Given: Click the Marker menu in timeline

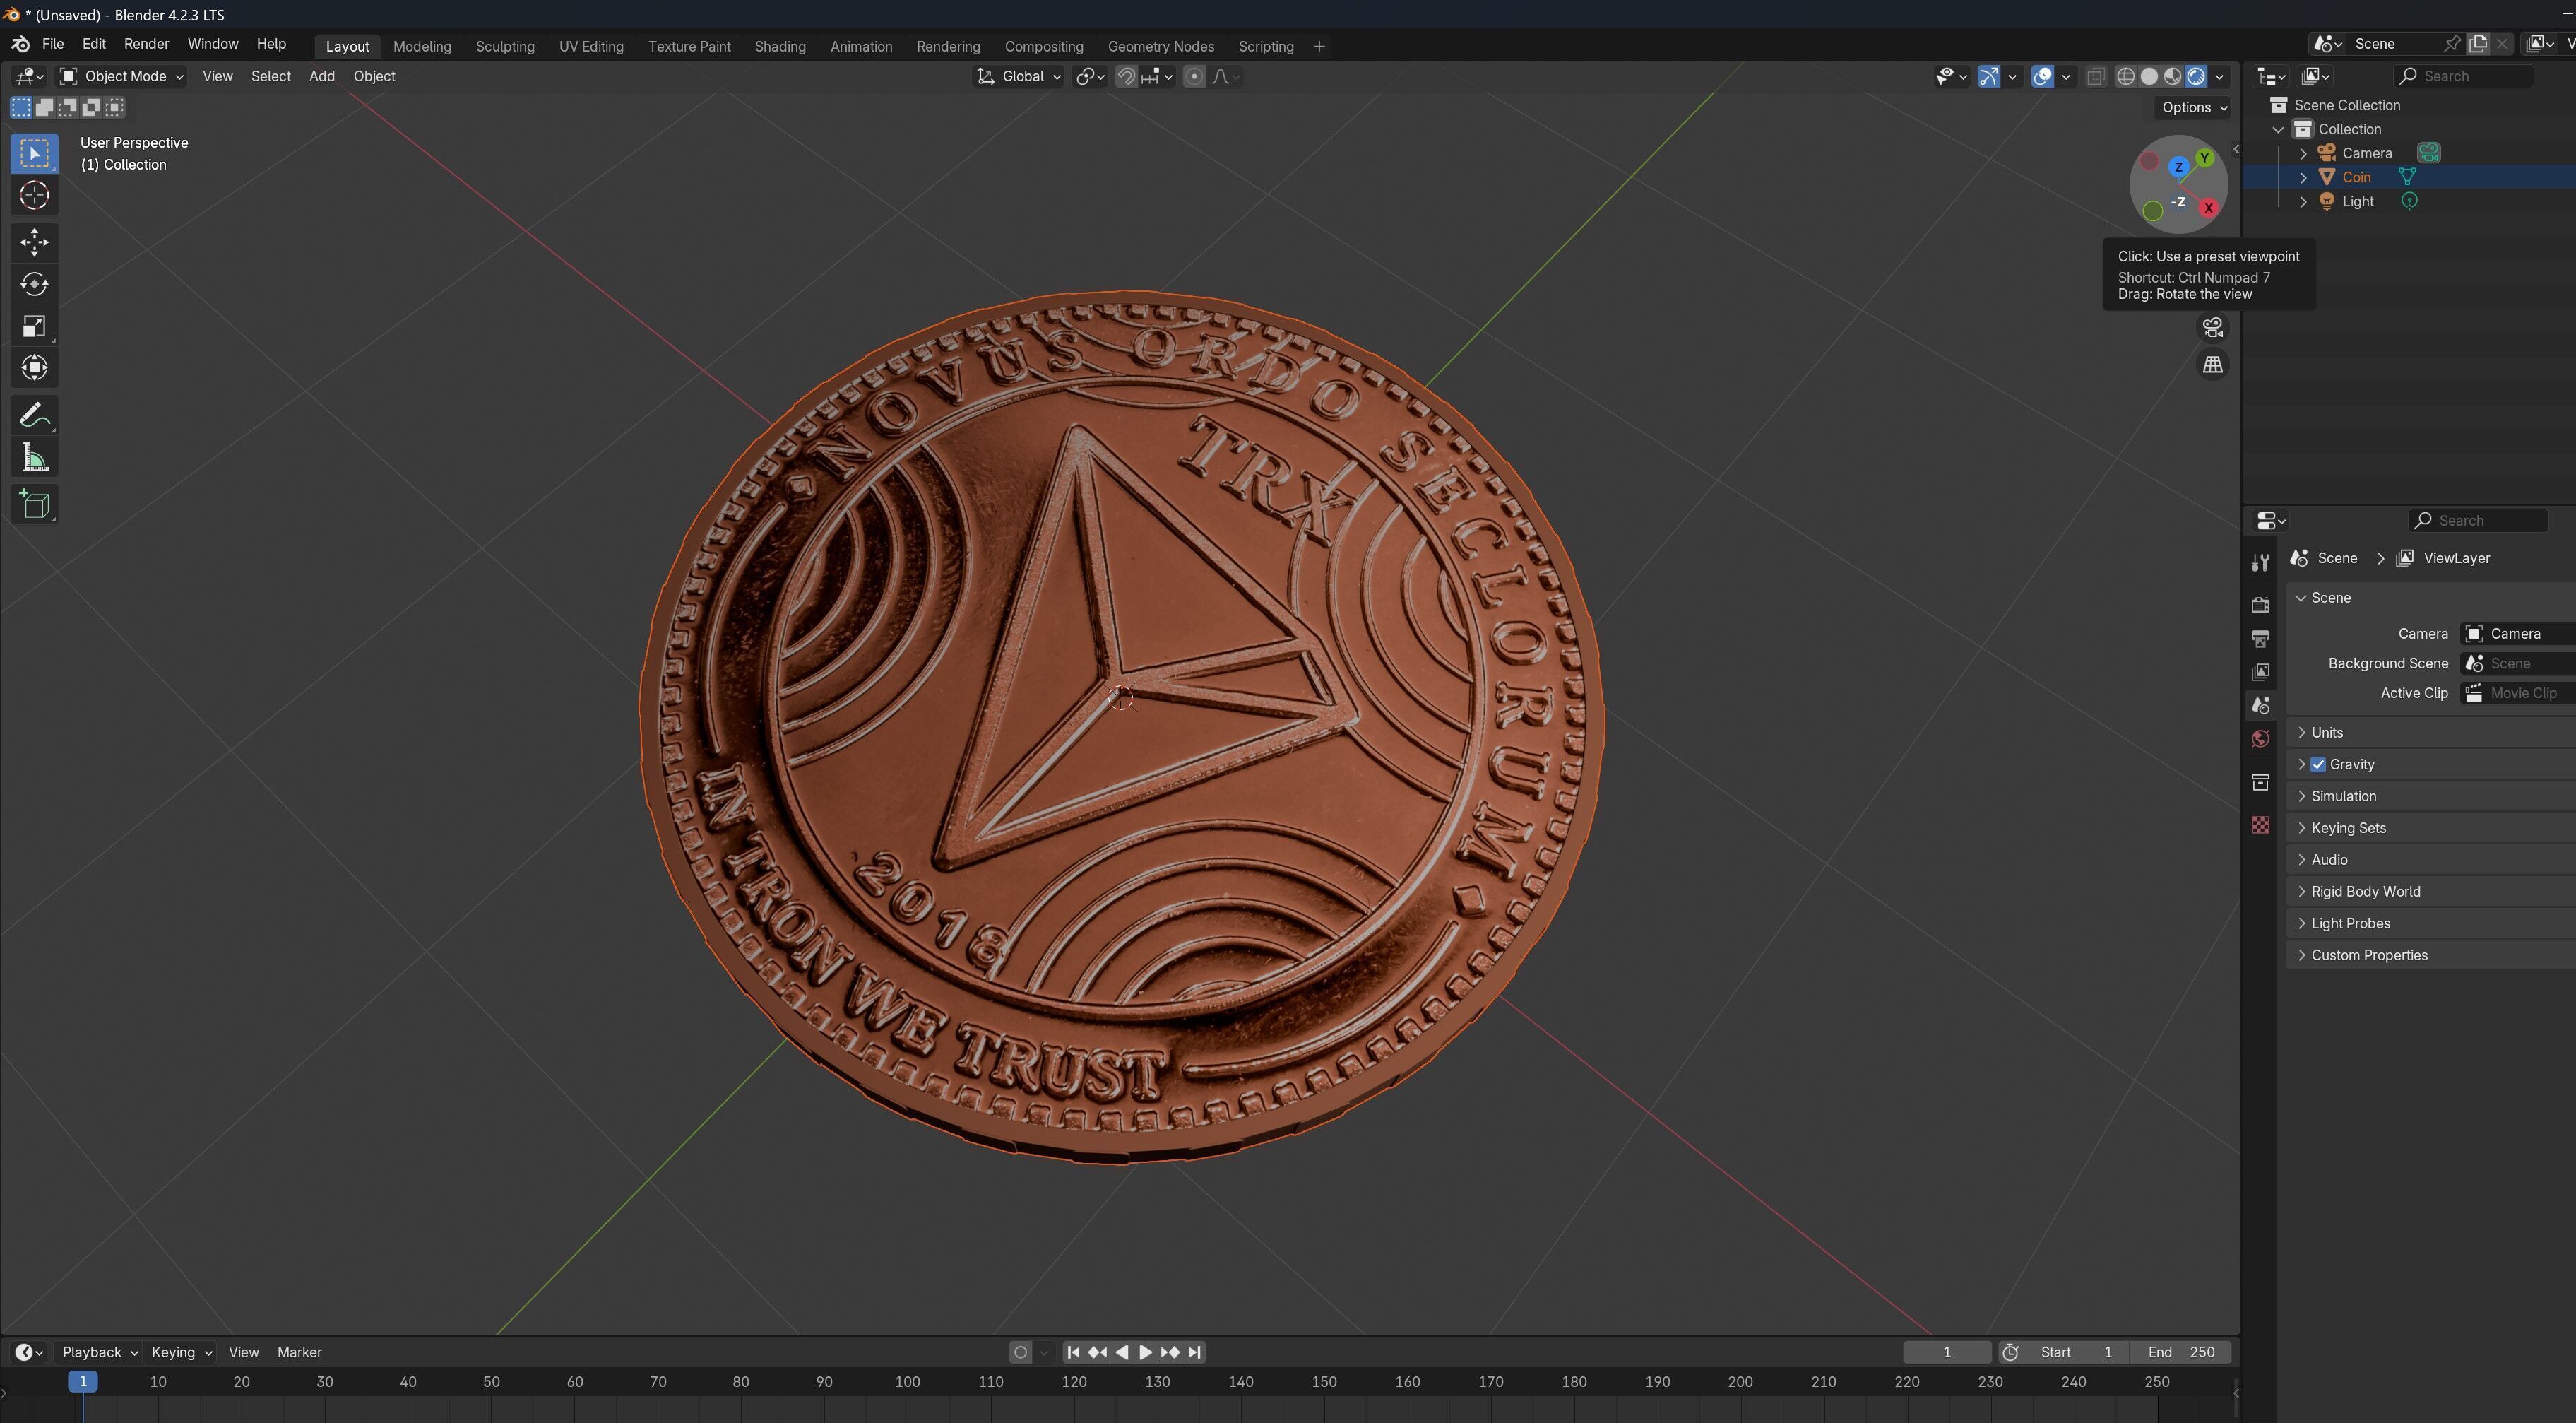Looking at the screenshot, I should pyautogui.click(x=299, y=1352).
